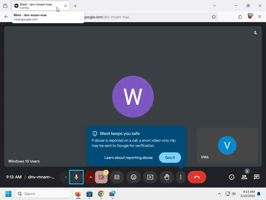Open in-call chat messages panel
This screenshot has width=266, height=200.
click(256, 177)
